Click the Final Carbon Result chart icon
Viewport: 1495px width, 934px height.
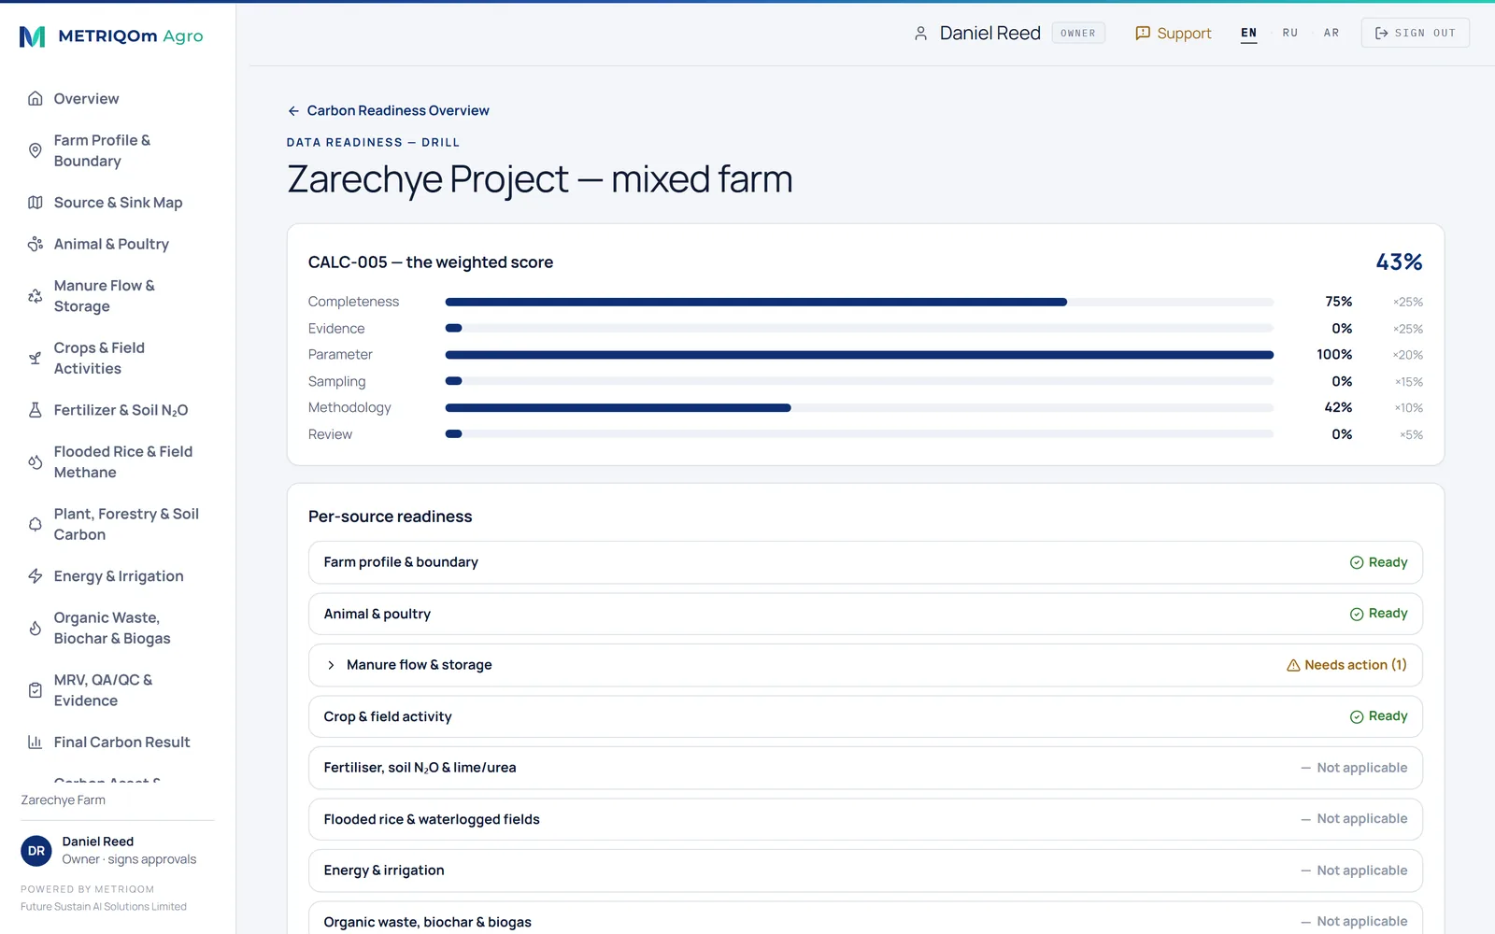coord(36,743)
